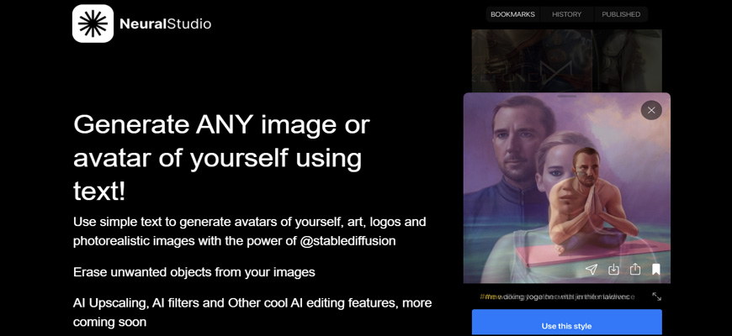Expand the prompt text with the arrows icon

point(656,297)
